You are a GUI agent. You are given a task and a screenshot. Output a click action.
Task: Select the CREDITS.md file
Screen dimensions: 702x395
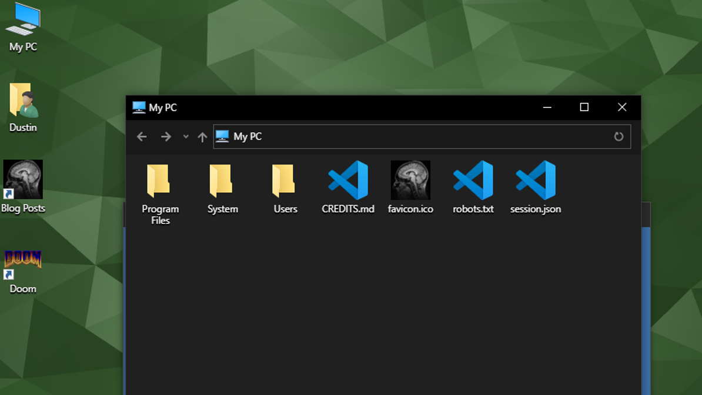click(347, 181)
